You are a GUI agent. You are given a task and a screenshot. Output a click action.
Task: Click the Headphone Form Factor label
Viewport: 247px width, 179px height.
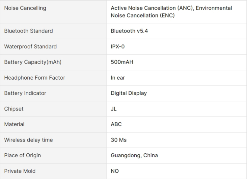pyautogui.click(x=35, y=78)
